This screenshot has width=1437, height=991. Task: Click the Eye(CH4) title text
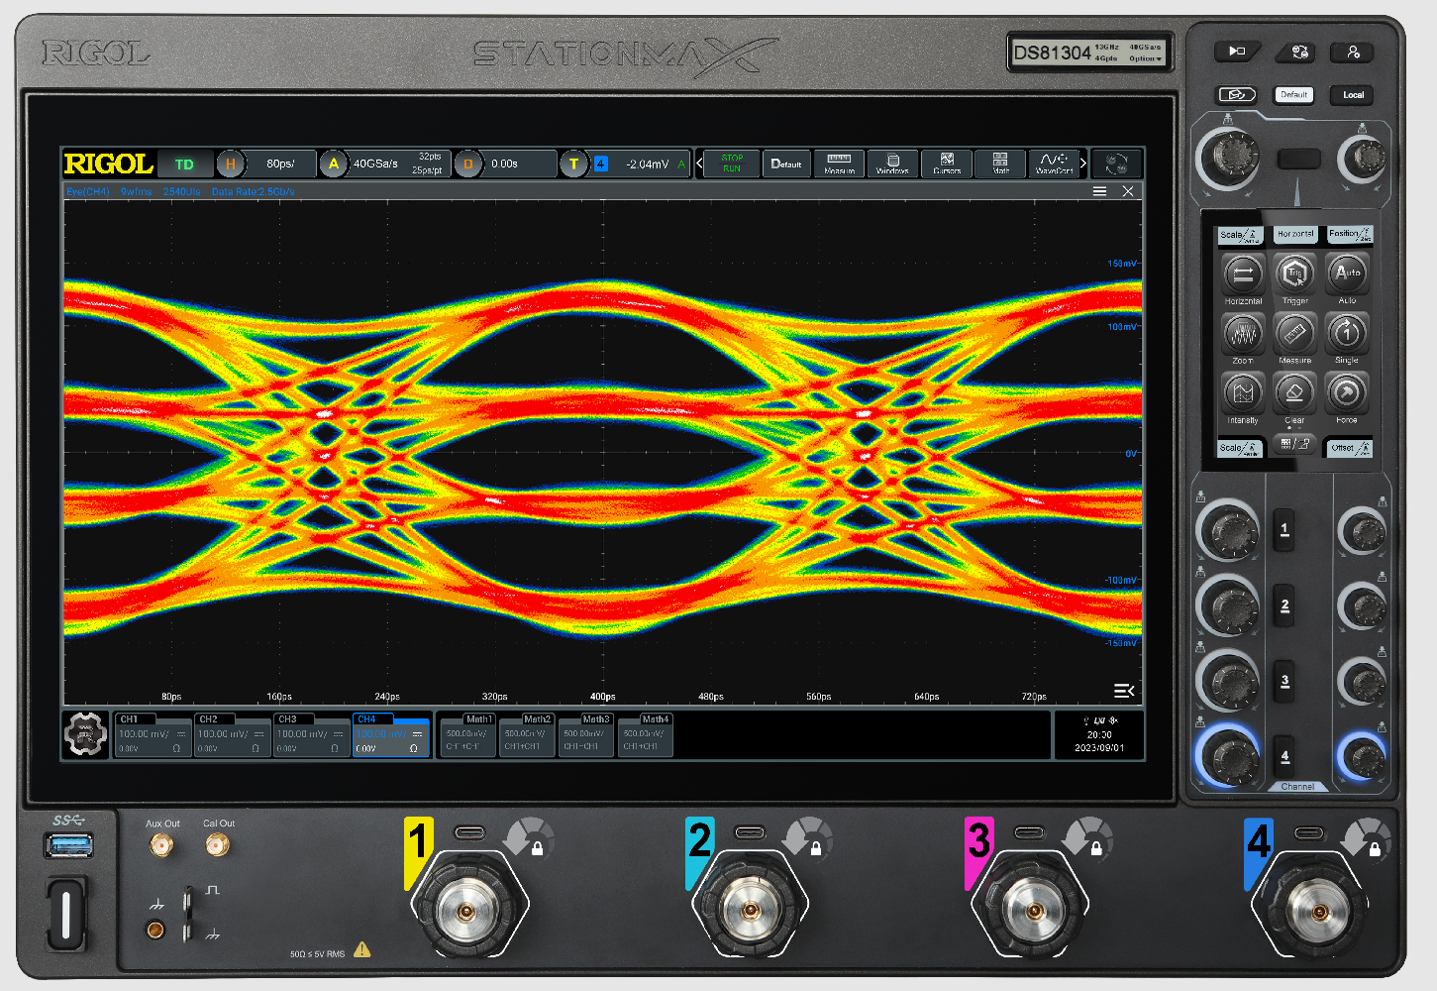(x=88, y=191)
